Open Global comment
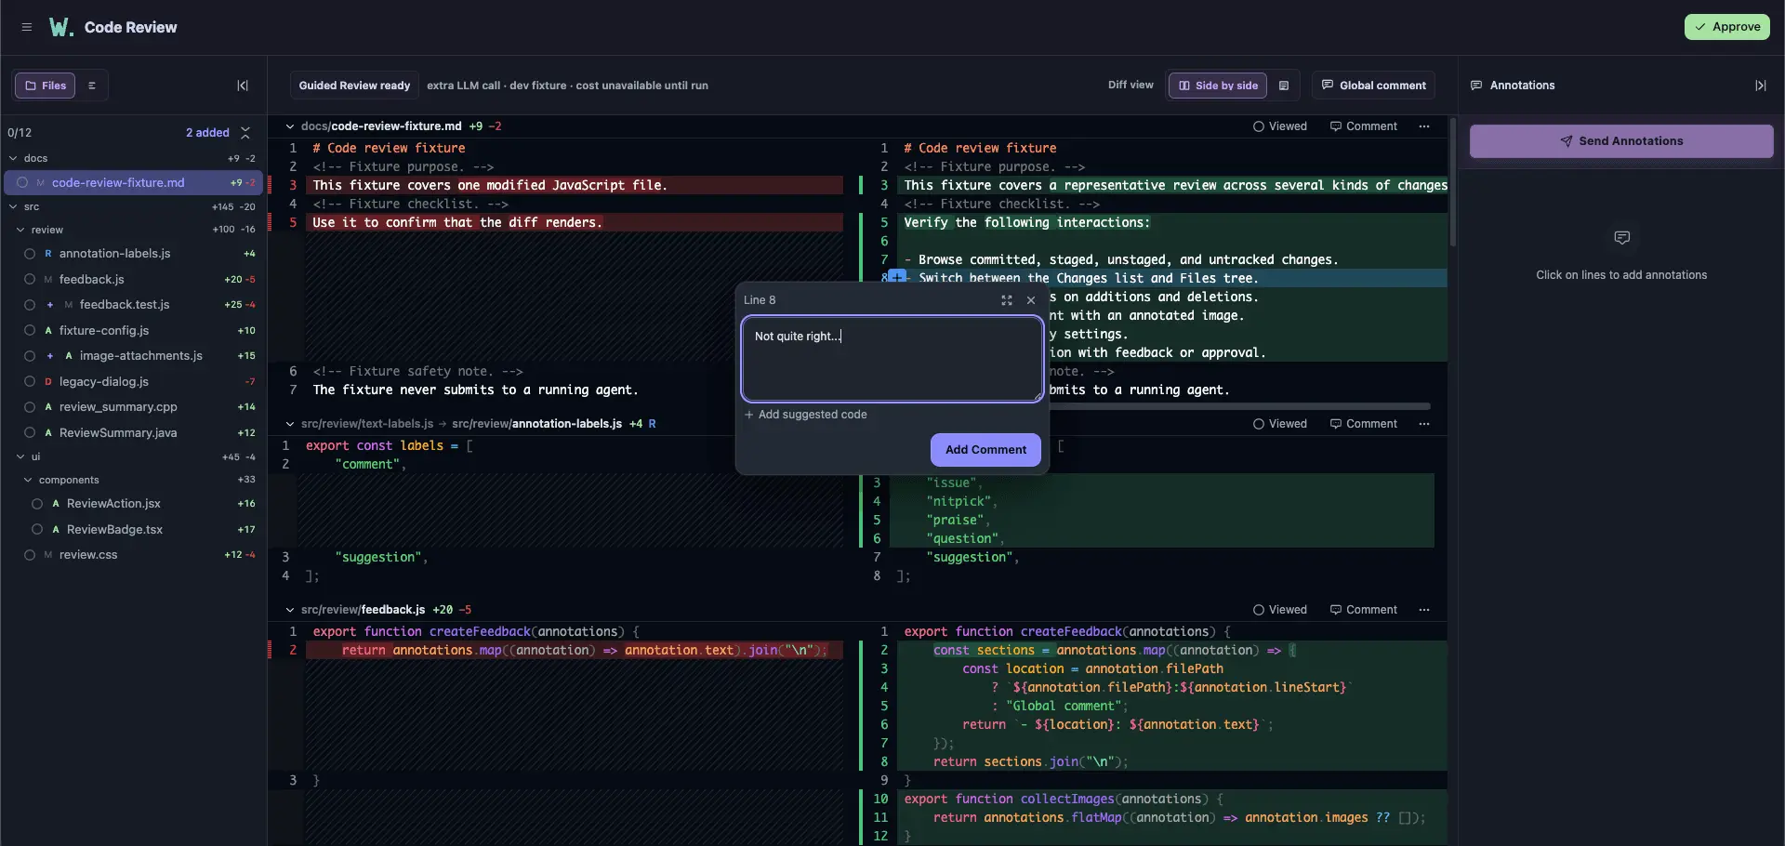 pos(1373,86)
